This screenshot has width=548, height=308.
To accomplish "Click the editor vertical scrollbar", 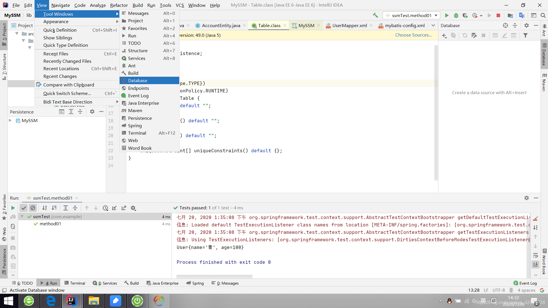I will click(x=436, y=113).
